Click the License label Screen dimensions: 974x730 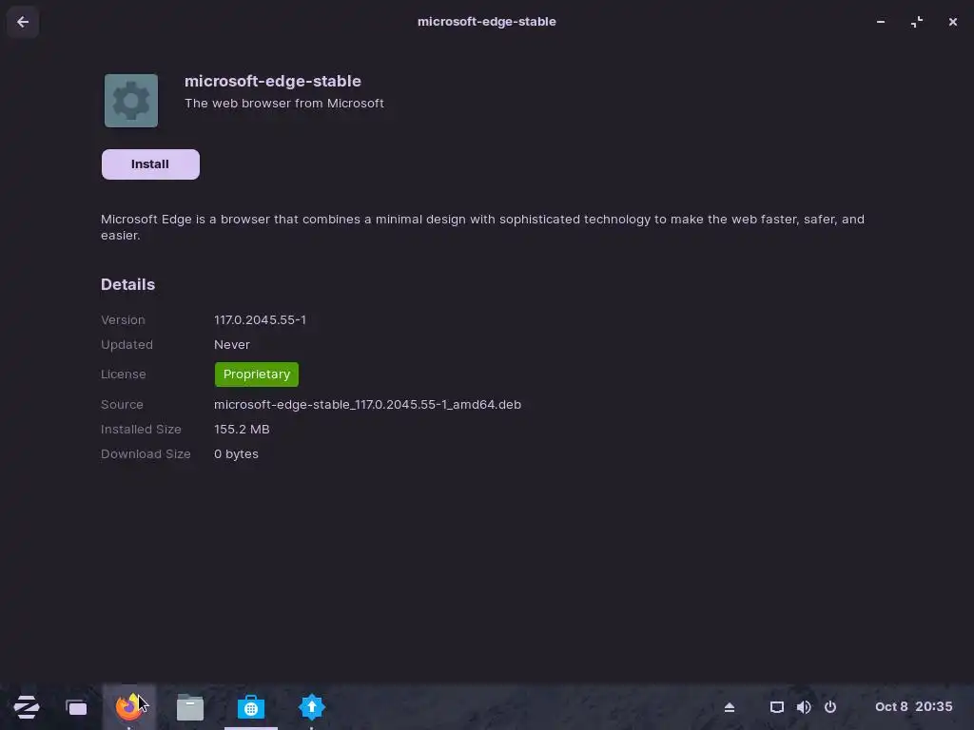pyautogui.click(x=123, y=375)
